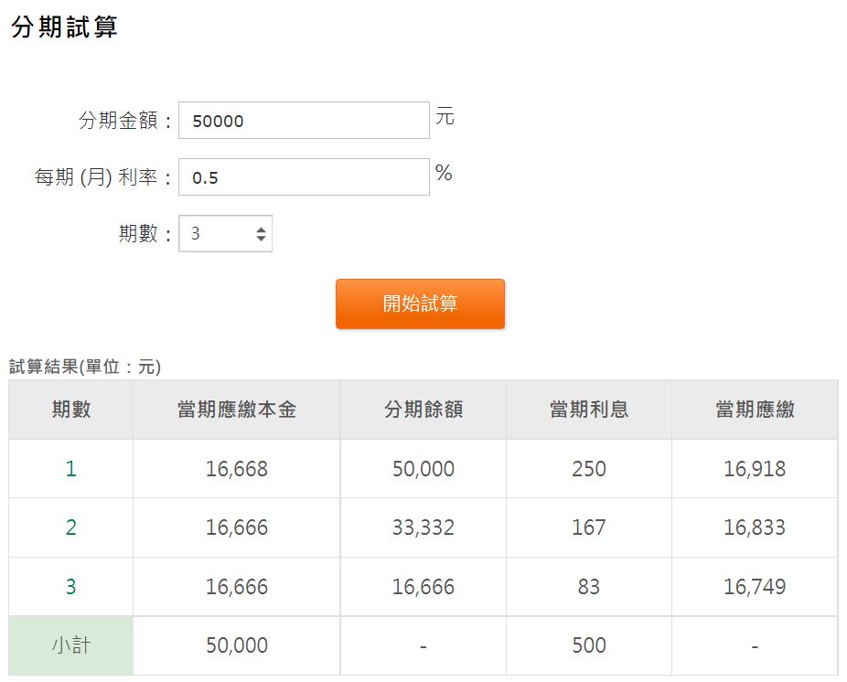Click the 當期應繳本金 column header

tap(237, 410)
